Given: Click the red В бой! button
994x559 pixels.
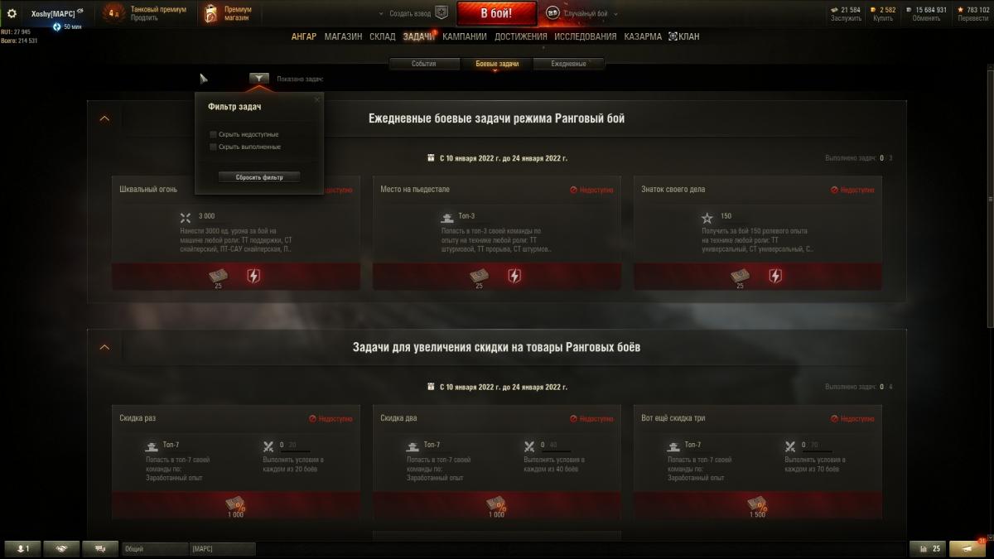Looking at the screenshot, I should pyautogui.click(x=496, y=13).
